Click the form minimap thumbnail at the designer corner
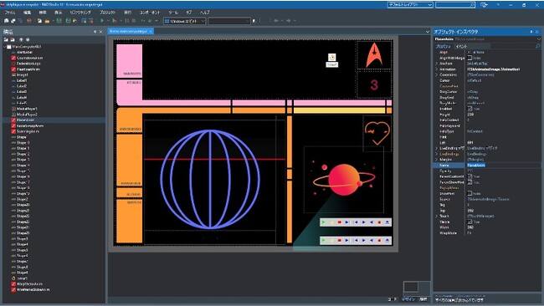The image size is (544, 306). point(411,287)
